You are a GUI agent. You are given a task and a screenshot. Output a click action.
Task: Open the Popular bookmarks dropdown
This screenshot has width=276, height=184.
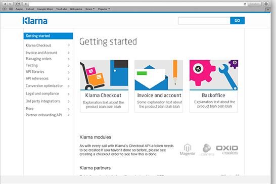pos(104,9)
